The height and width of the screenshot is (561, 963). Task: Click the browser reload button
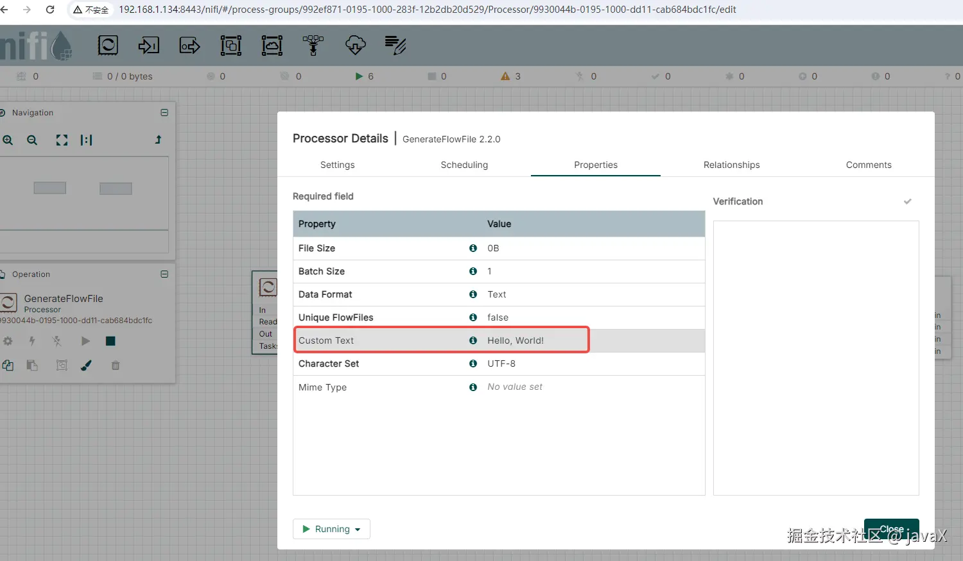coord(50,10)
